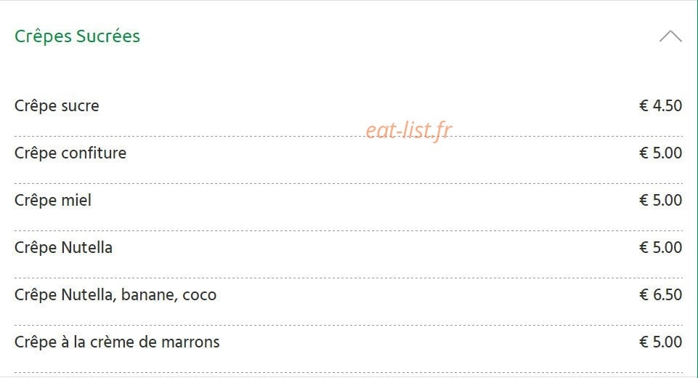Viewport: 698px width, 378px height.
Task: Select the Crêpe Nutella item
Action: point(63,247)
